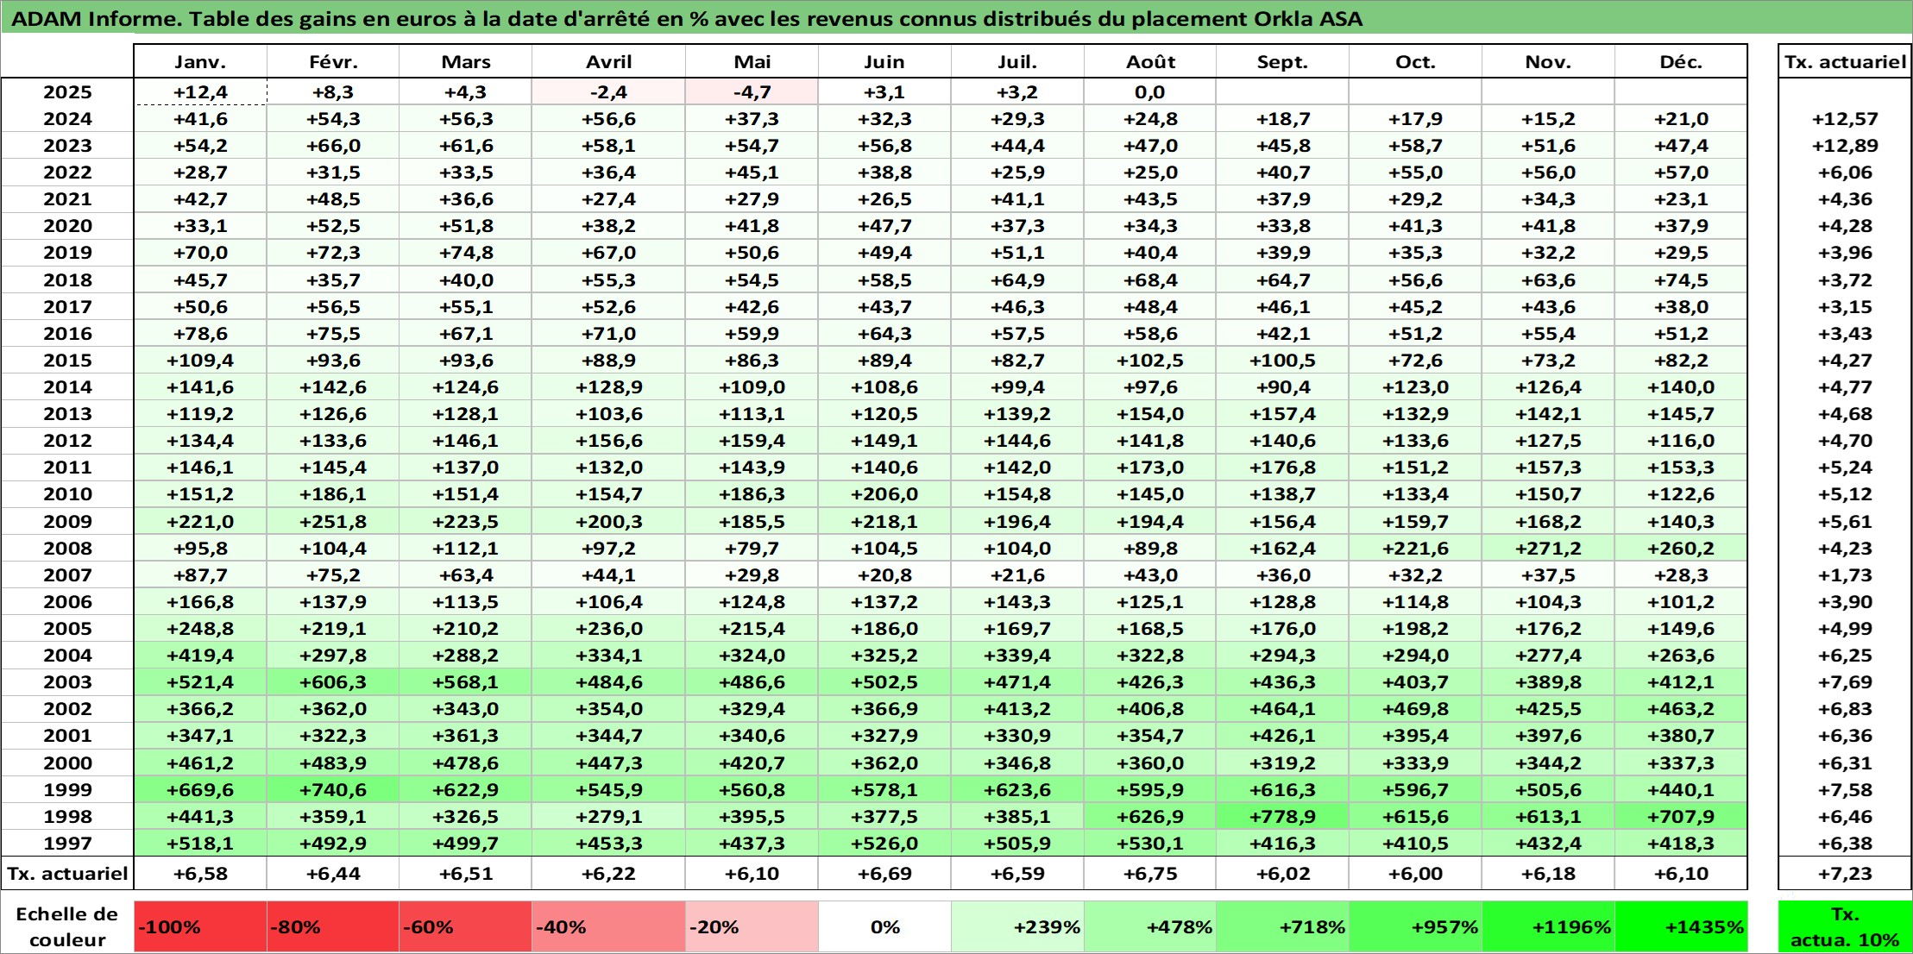
Task: Click the +778,9 cell in 1998 row
Action: coord(1282,817)
